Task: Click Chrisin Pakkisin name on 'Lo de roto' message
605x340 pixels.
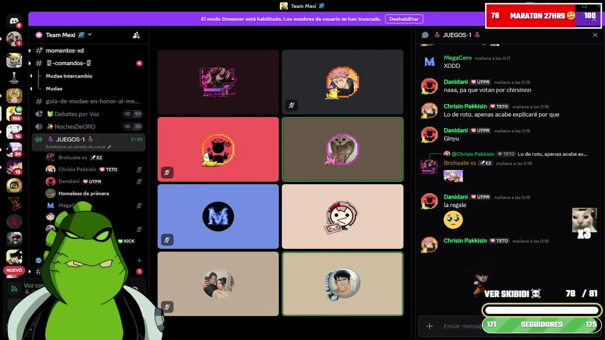Action: click(465, 106)
